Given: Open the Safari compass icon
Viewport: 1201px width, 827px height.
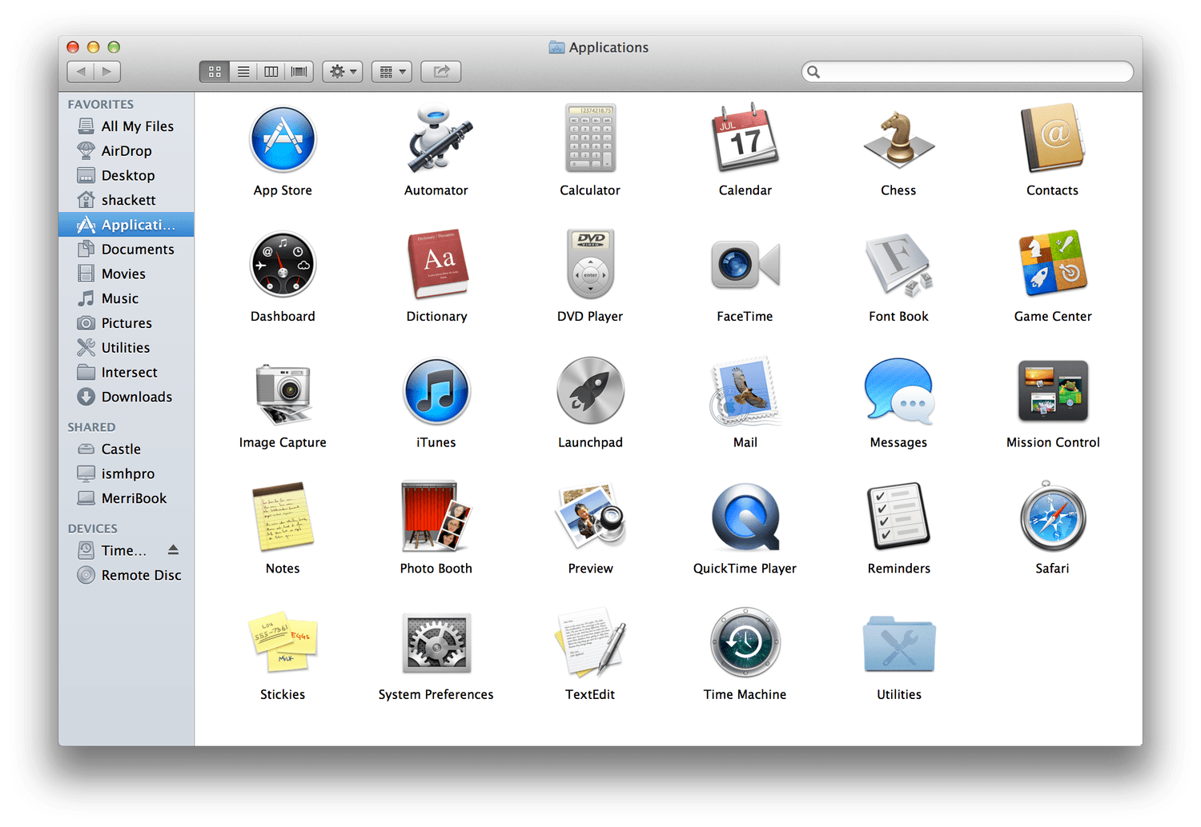Looking at the screenshot, I should coord(1053,517).
